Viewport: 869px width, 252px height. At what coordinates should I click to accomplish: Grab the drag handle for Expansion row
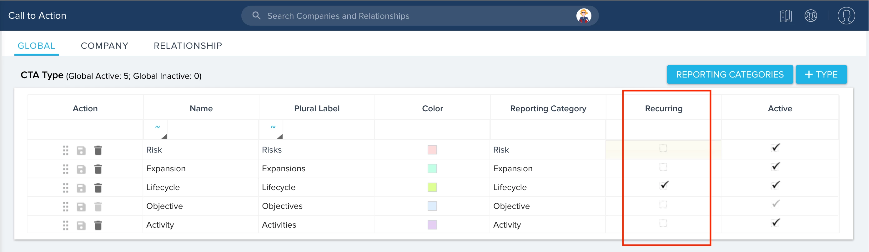pyautogui.click(x=65, y=169)
